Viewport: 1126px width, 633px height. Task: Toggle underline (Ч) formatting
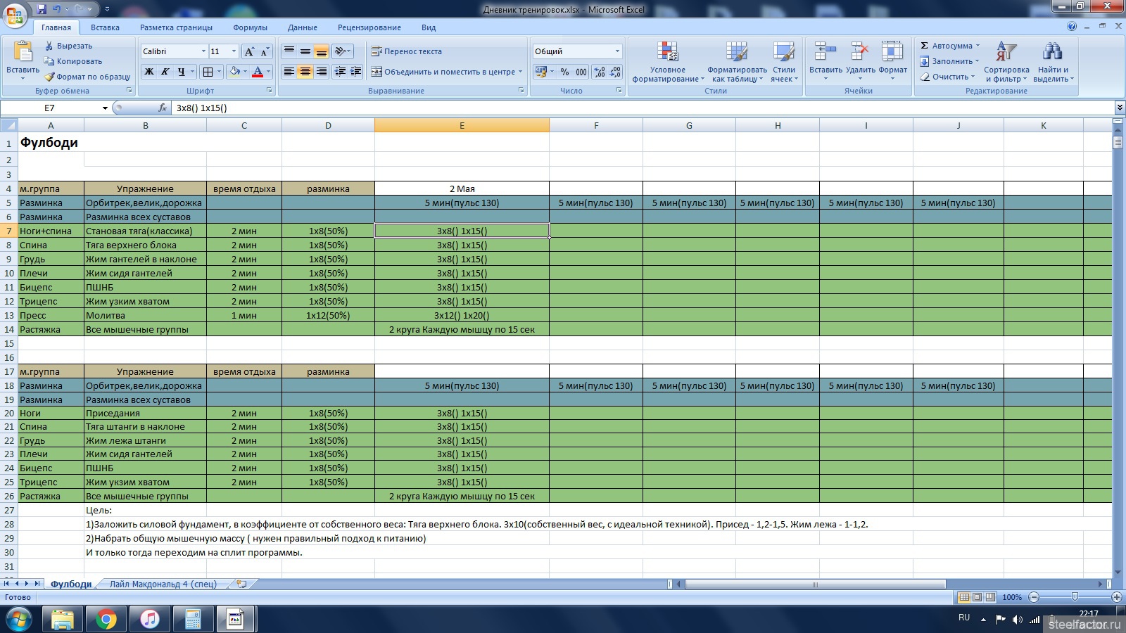pyautogui.click(x=181, y=72)
